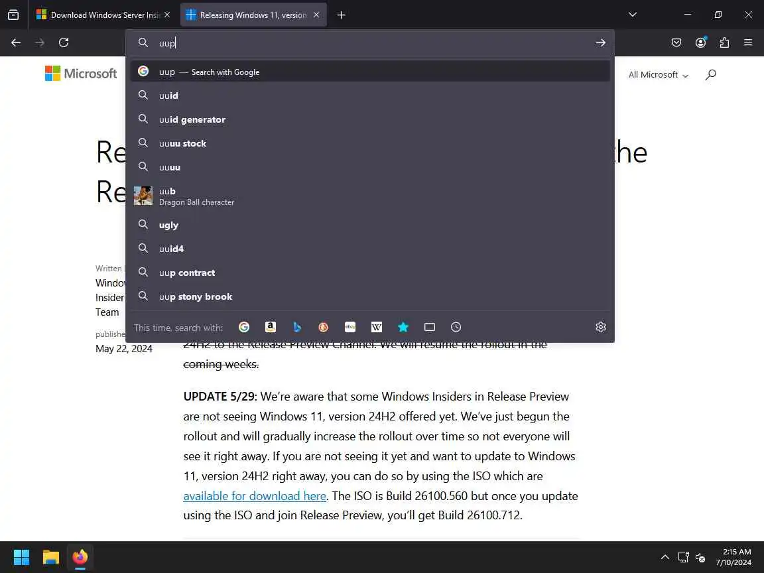Image resolution: width=764 pixels, height=573 pixels.
Task: Choose the 'uuuu' suggestion
Action: (370, 167)
